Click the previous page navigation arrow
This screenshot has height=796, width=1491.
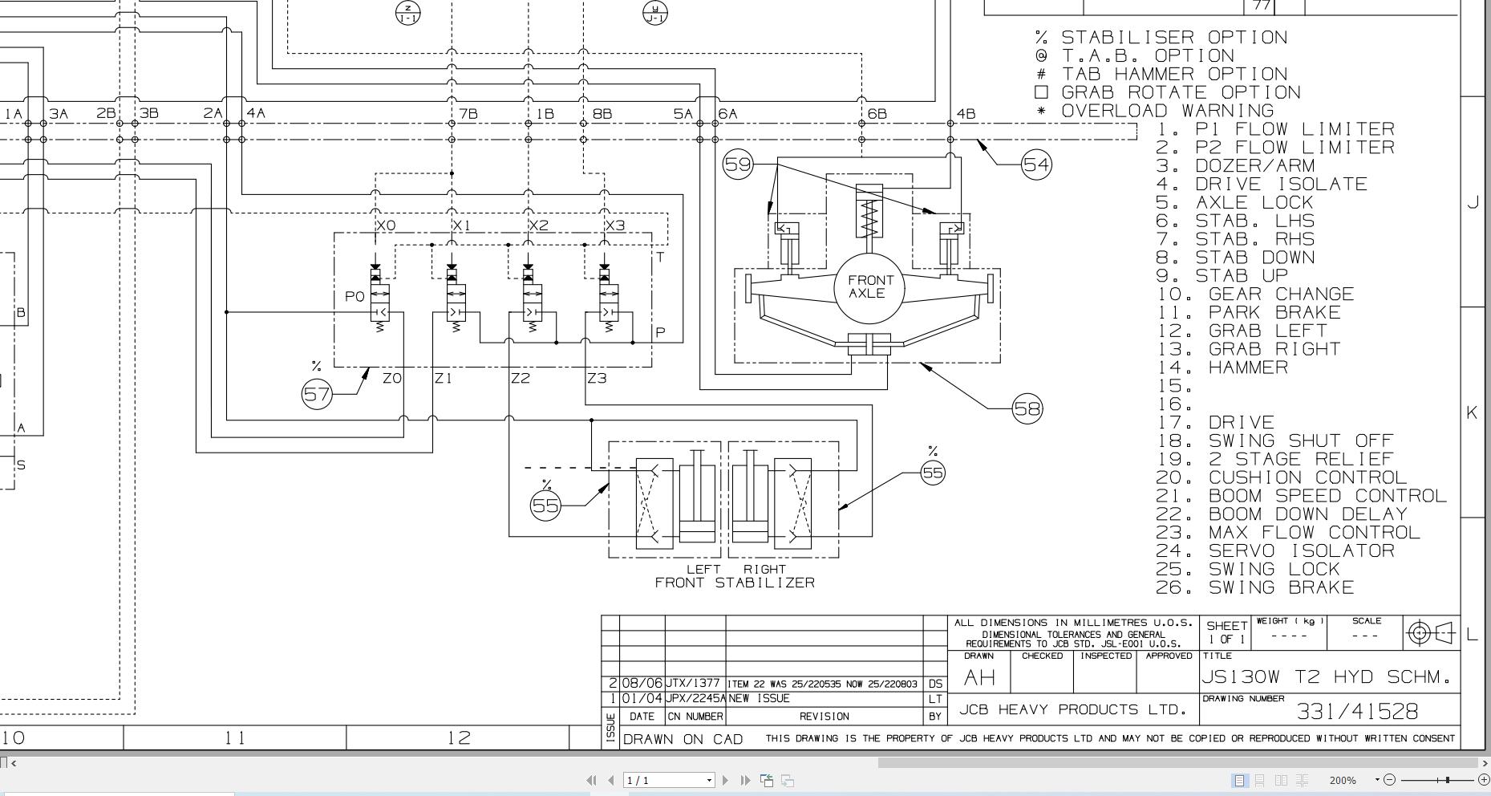tap(611, 780)
